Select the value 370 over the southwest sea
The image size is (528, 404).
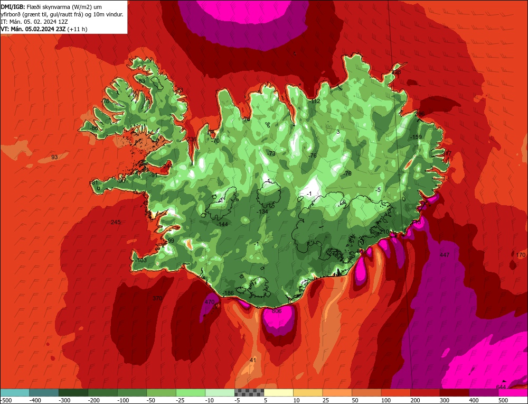[157, 298]
